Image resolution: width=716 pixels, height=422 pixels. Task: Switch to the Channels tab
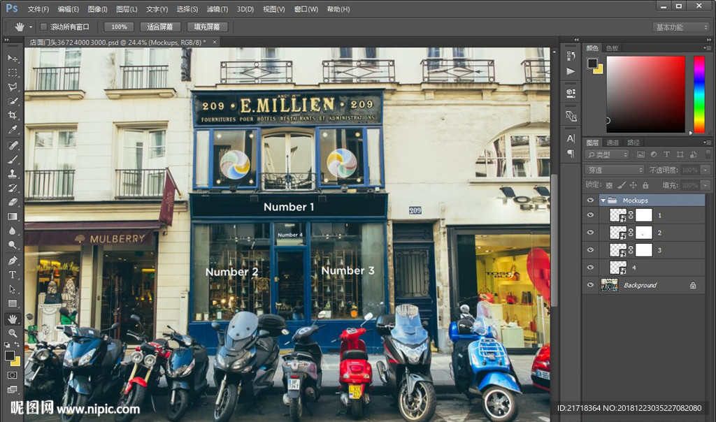(613, 143)
